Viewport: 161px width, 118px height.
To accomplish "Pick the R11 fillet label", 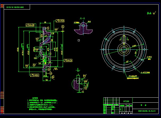I will (x=53, y=33).
